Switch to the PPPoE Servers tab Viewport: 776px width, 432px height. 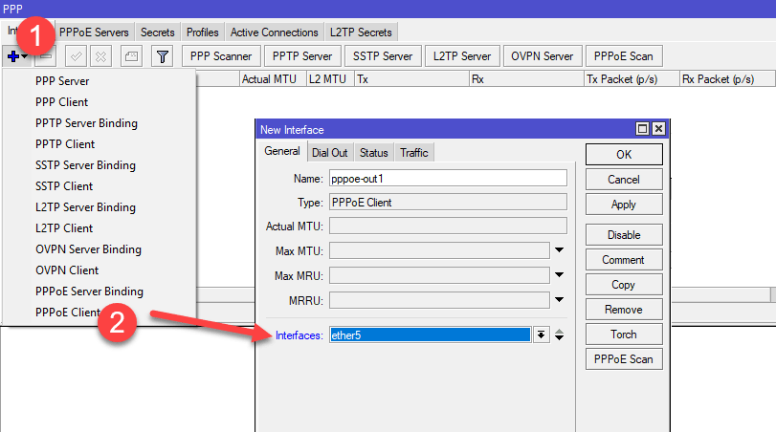point(94,32)
